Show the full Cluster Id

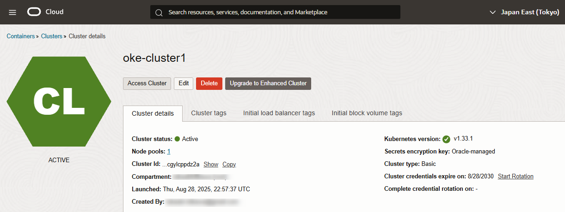tap(211, 164)
